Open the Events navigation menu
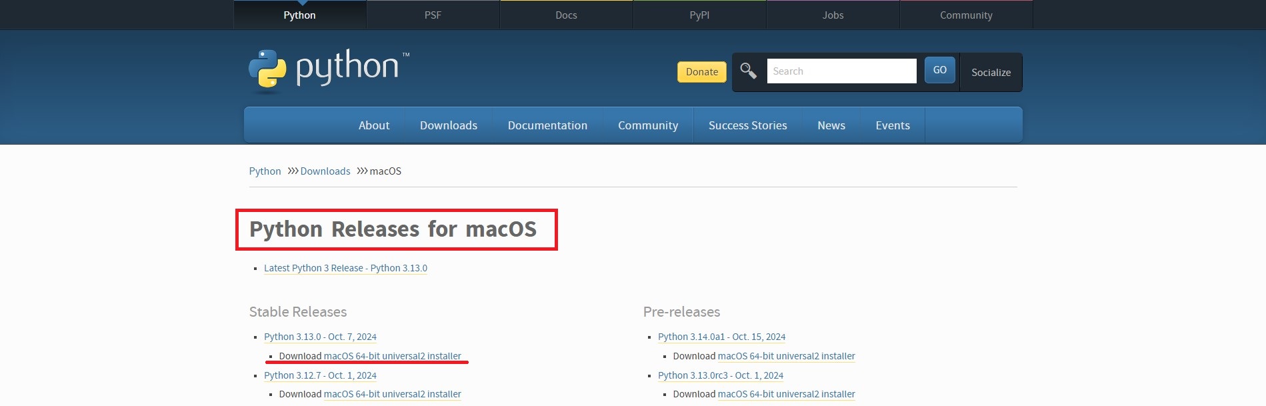 tap(893, 125)
